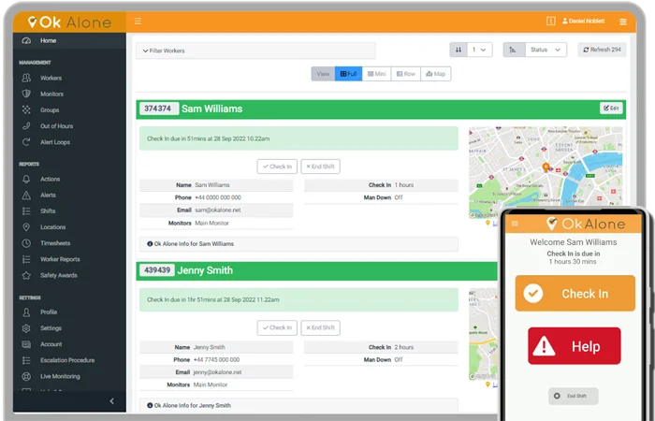Switch to the Map view tab
Image resolution: width=655 pixels, height=421 pixels.
click(436, 74)
